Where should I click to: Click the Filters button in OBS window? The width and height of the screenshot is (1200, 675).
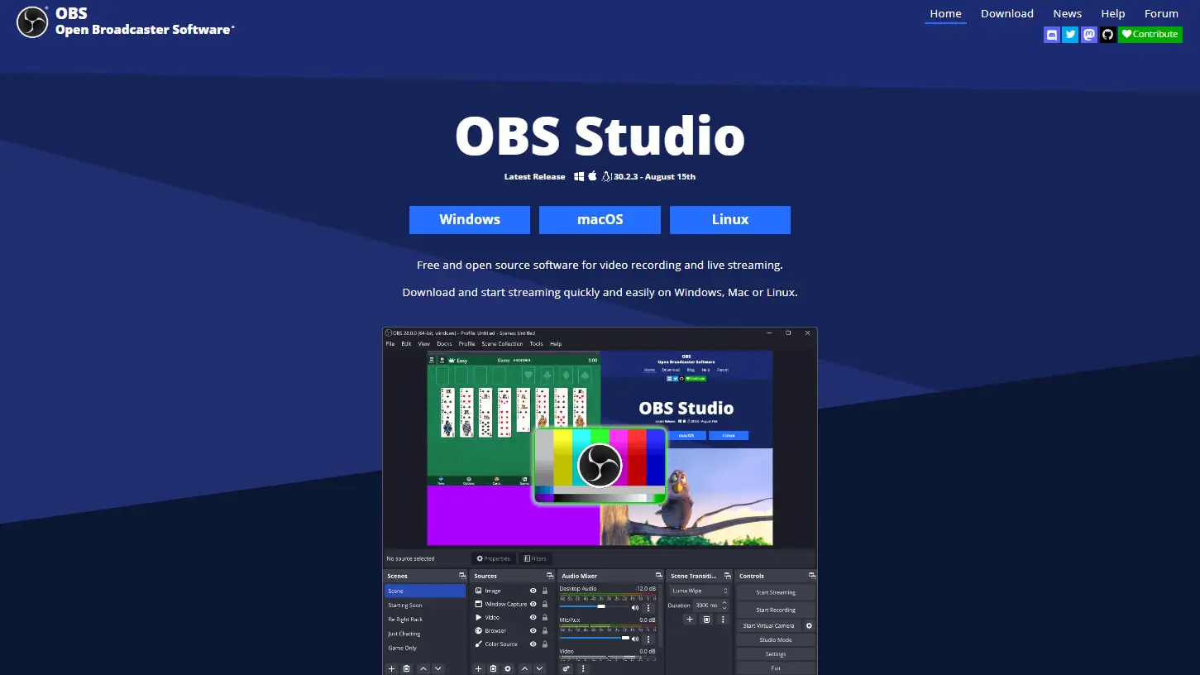tap(535, 558)
